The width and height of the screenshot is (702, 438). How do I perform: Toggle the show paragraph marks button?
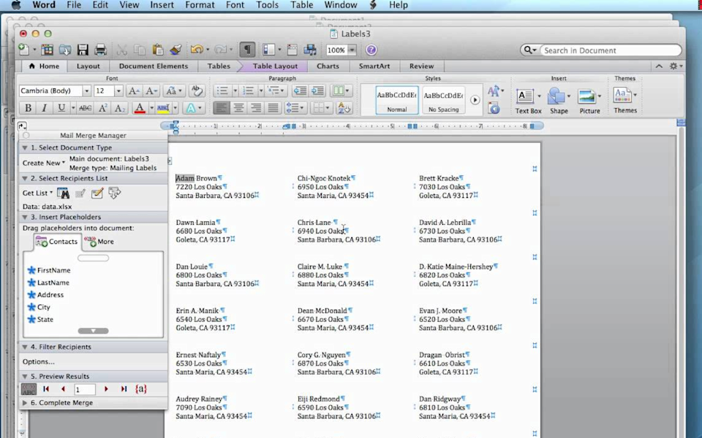click(248, 50)
